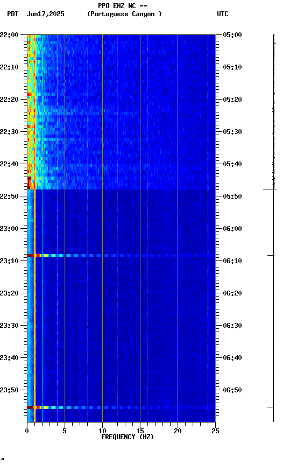The height and width of the screenshot is (465, 297).
Task: Click the 06:20 UTC time label
Action: click(x=232, y=293)
